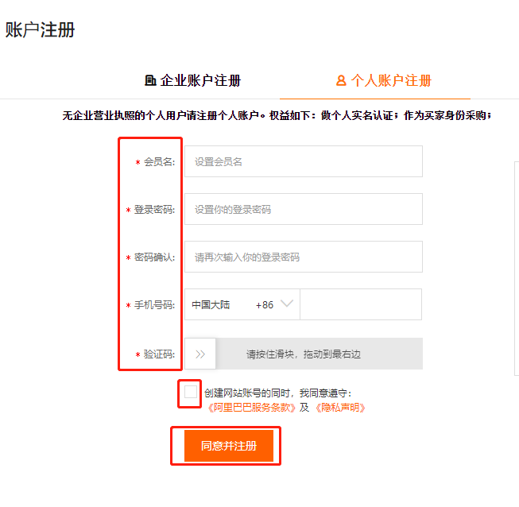
Task: Select the 个人账户注册 tab
Action: tap(384, 80)
